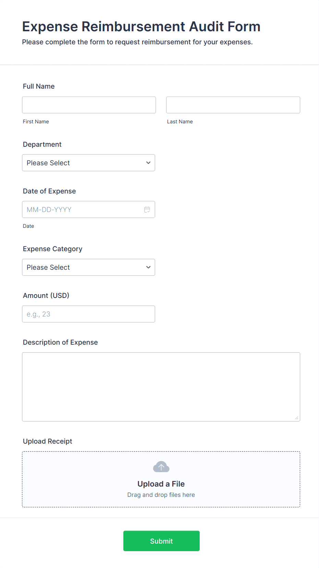Click the MM-DD-YYYY date input field
Screen dimensions: 319x568
82,209
